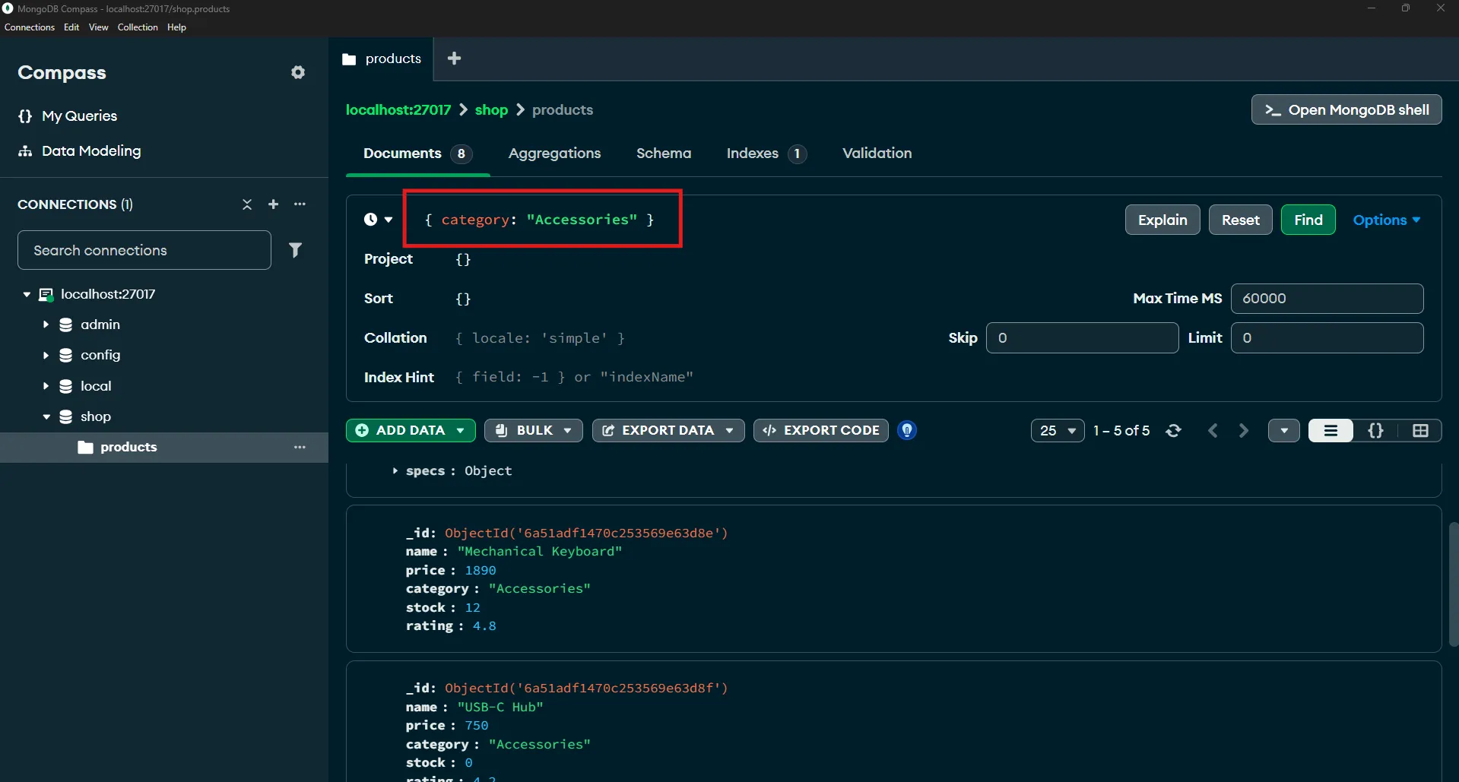Open the Connections menu
Image resolution: width=1459 pixels, height=782 pixels.
[x=30, y=27]
